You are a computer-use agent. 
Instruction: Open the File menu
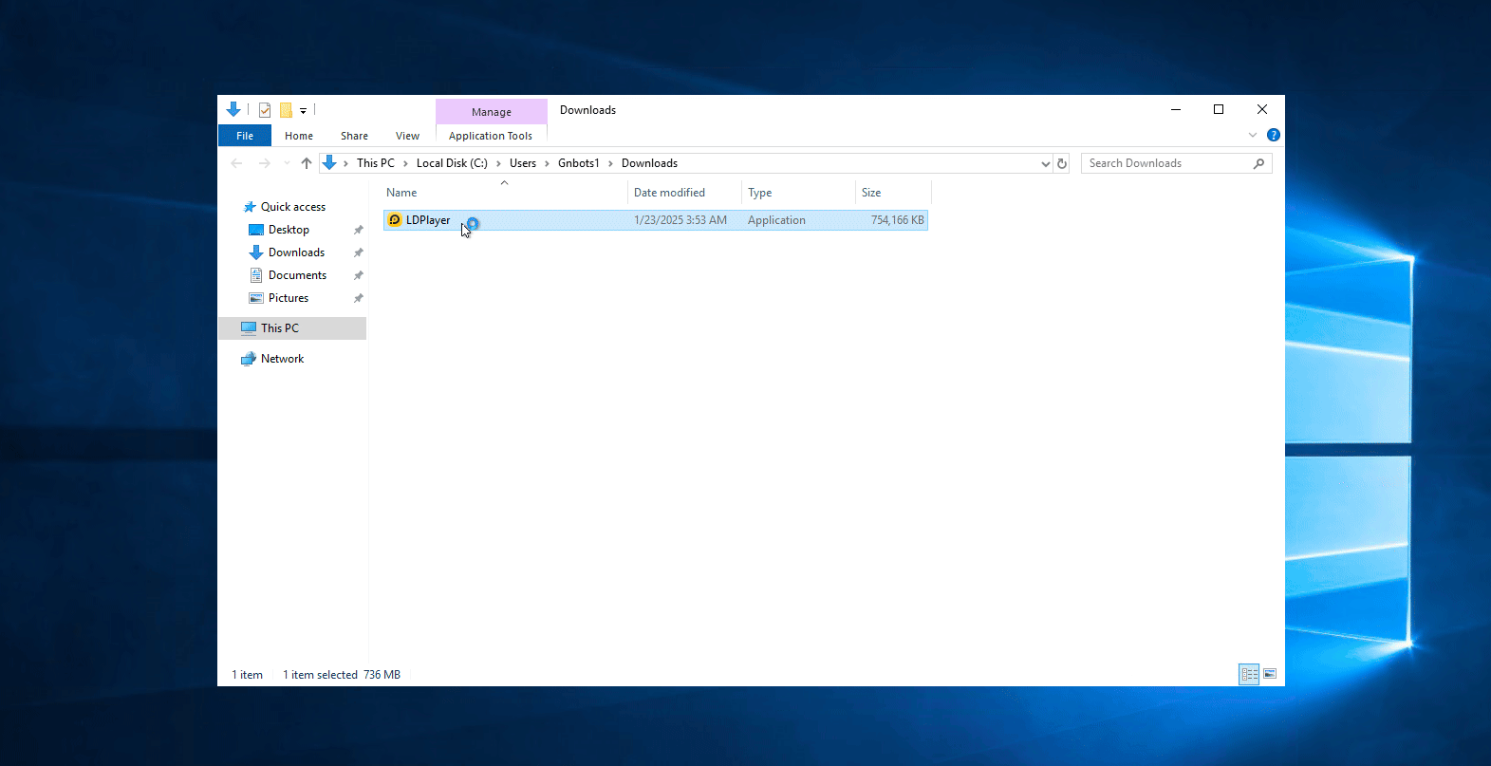point(245,136)
